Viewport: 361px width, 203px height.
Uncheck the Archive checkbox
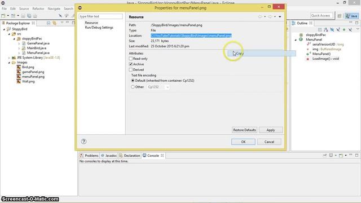131,64
